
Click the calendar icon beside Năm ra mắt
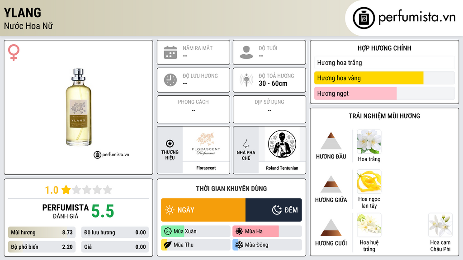[170, 52]
